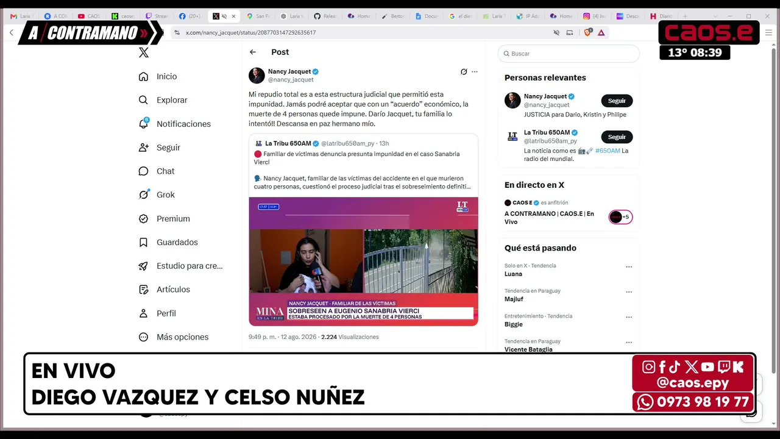This screenshot has width=780, height=439.
Task: Switch to the Google Docs browser tab
Action: (x=427, y=16)
